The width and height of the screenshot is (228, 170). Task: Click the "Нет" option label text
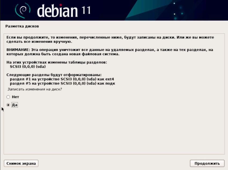(x=15, y=97)
